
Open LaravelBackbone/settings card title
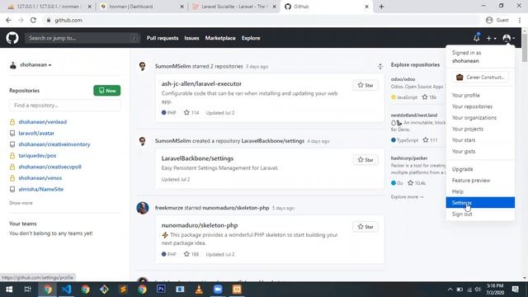[197, 158]
